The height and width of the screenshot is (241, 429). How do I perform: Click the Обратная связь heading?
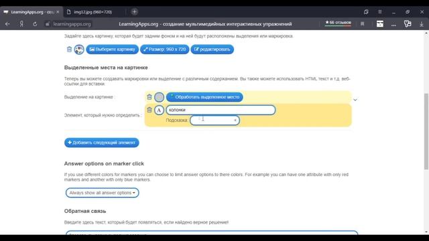click(85, 211)
